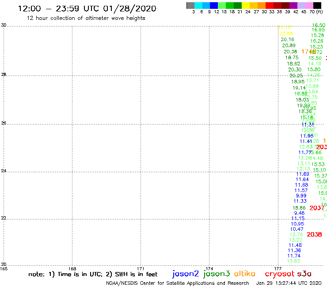
Task: Select the '12 hour collection of altimeter wave heights' subtitle
Action: tap(86, 18)
